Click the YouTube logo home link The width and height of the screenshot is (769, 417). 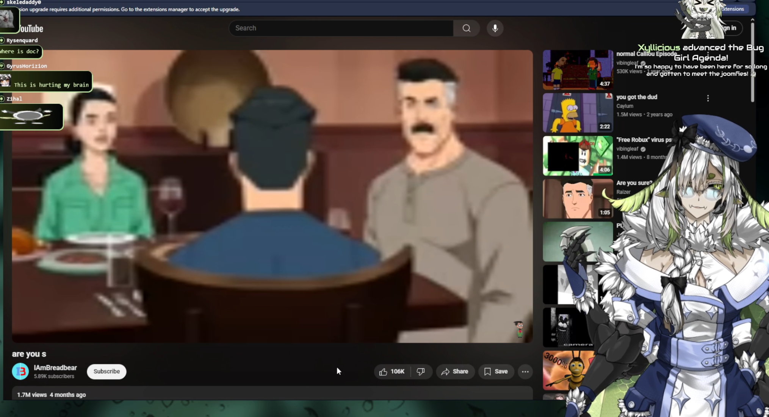pos(31,29)
